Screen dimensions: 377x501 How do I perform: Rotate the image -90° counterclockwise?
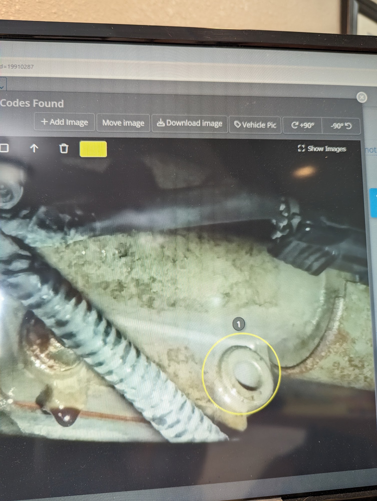coord(341,126)
